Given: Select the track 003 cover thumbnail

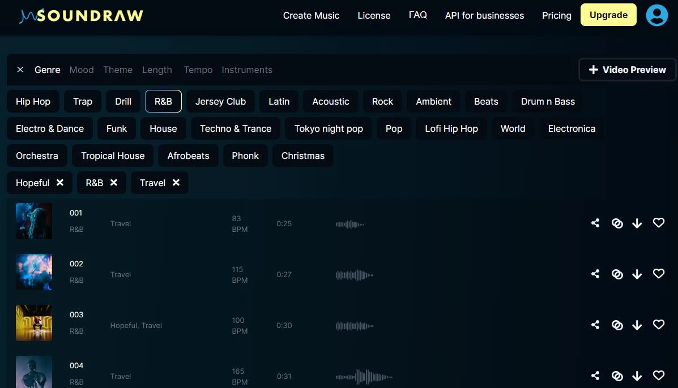Looking at the screenshot, I should point(34,323).
